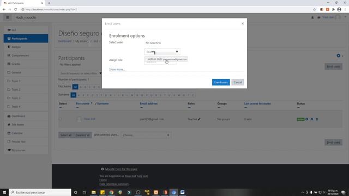The image size is (349, 196).
Task: Open Competencies in the sidebar
Action: pos(26,56)
